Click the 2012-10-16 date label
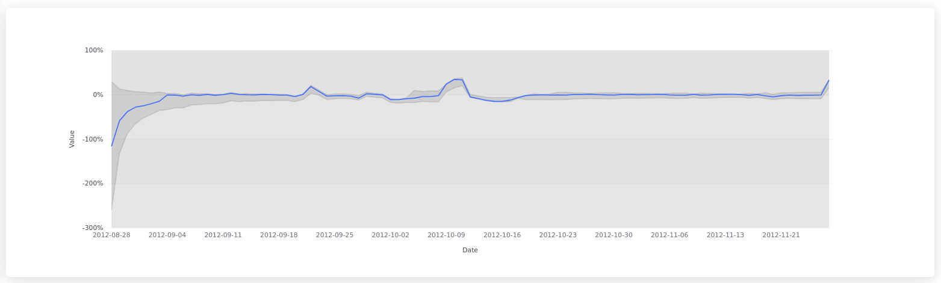The height and width of the screenshot is (283, 941). click(502, 235)
